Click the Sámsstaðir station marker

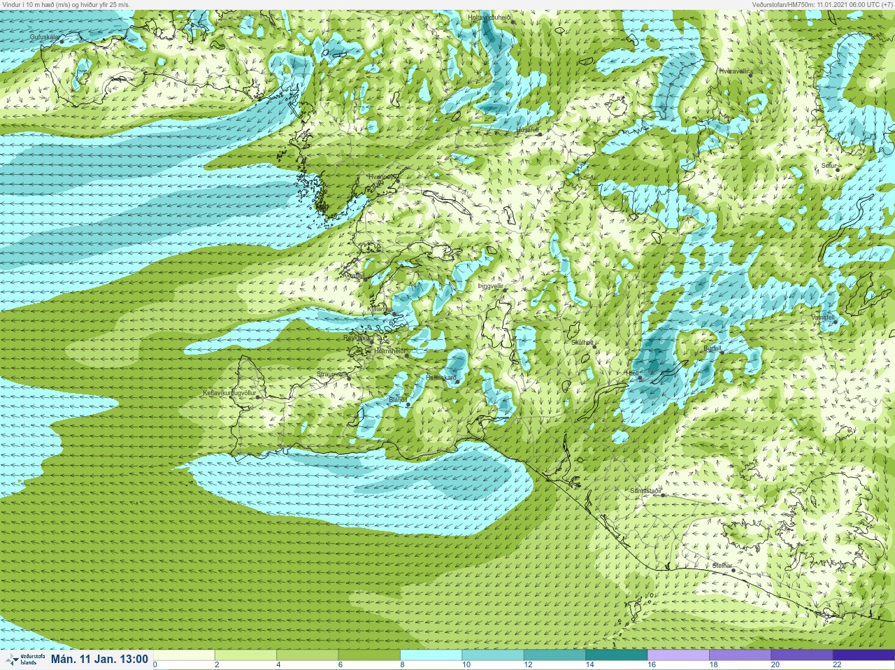663,495
